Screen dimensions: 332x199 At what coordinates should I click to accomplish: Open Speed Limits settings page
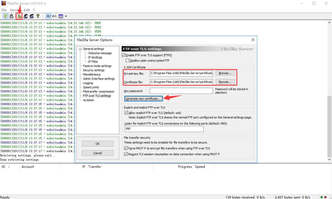coord(91,87)
